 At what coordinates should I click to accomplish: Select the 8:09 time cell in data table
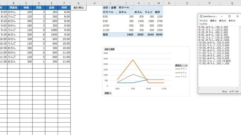(x=3, y=12)
